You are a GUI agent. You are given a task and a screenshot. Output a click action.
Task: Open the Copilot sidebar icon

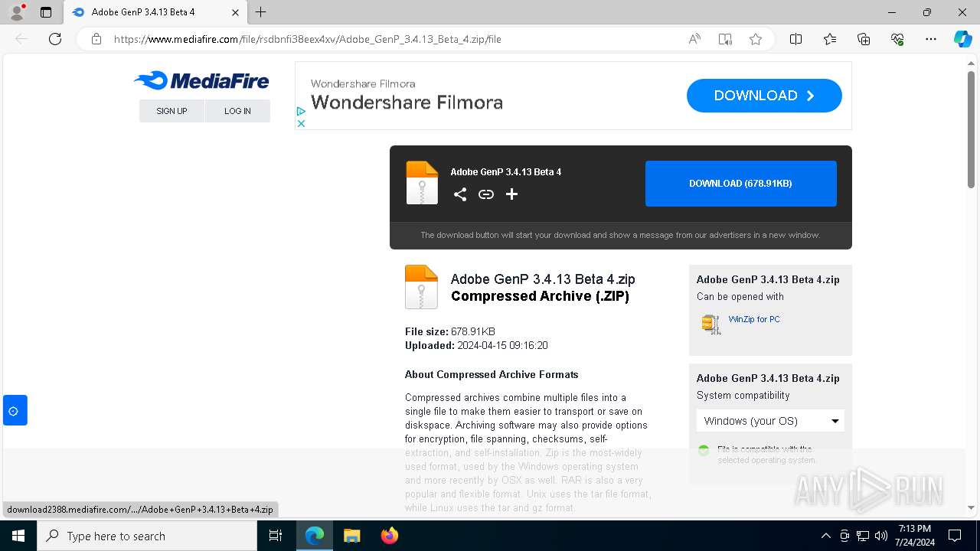962,39
